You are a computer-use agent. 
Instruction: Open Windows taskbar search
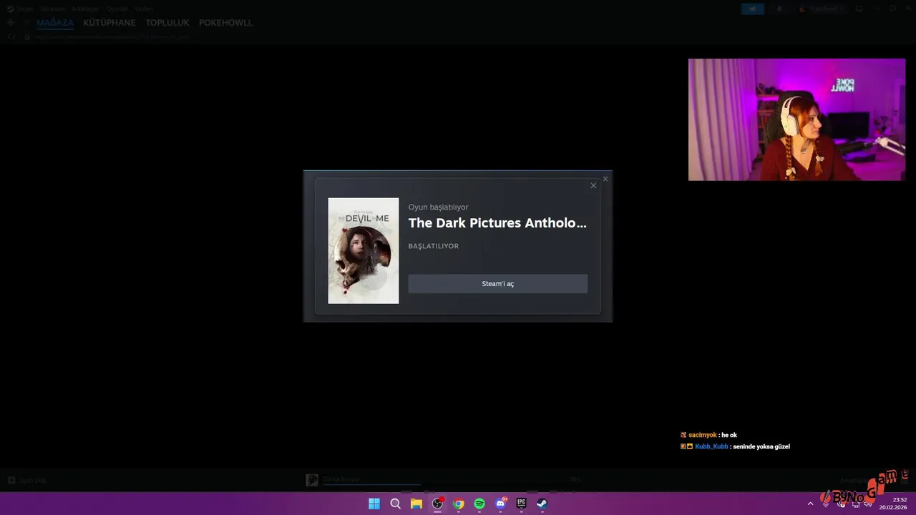point(395,504)
